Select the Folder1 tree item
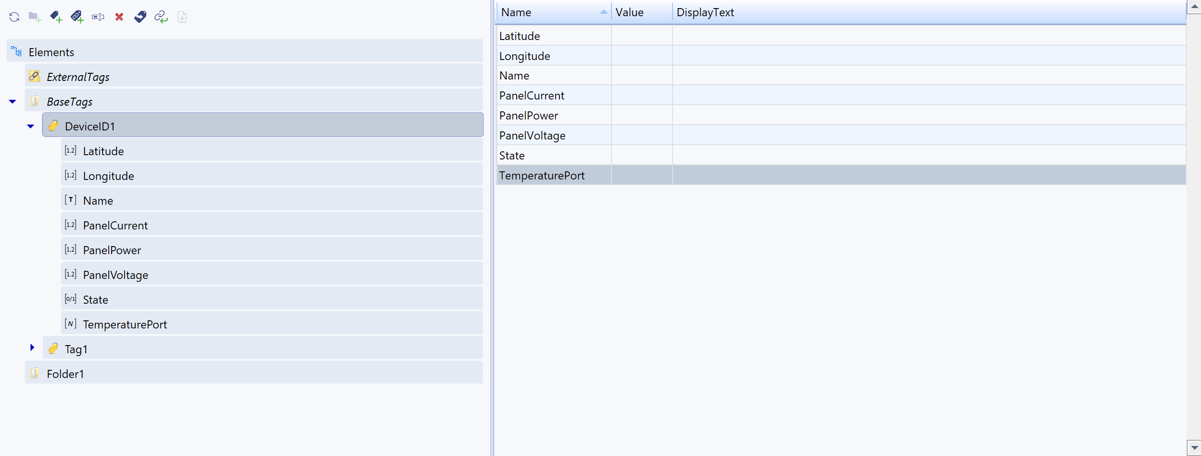Image resolution: width=1201 pixels, height=456 pixels. click(x=65, y=374)
